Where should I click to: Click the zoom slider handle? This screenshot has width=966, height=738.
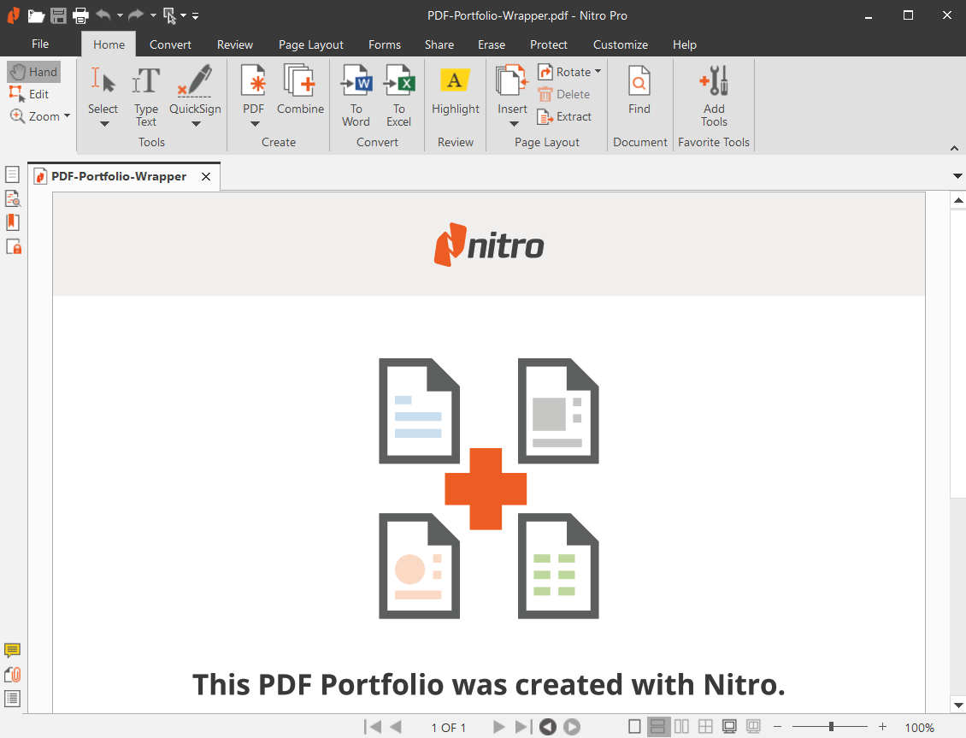coord(831,727)
